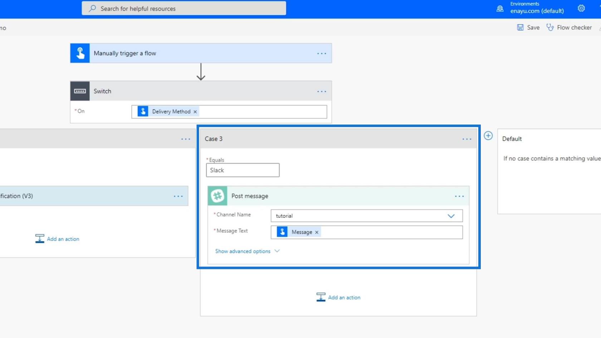Click the Show advanced options chevron
The height and width of the screenshot is (338, 601).
pyautogui.click(x=277, y=251)
